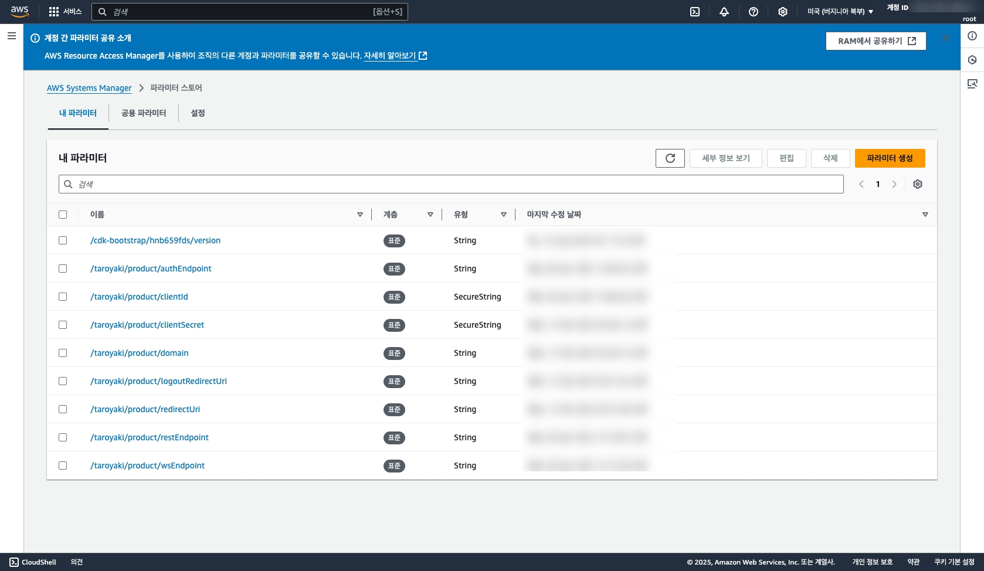984x571 pixels.
Task: Open the /taroyaki/product/wsEndpoint parameter
Action: [148, 465]
